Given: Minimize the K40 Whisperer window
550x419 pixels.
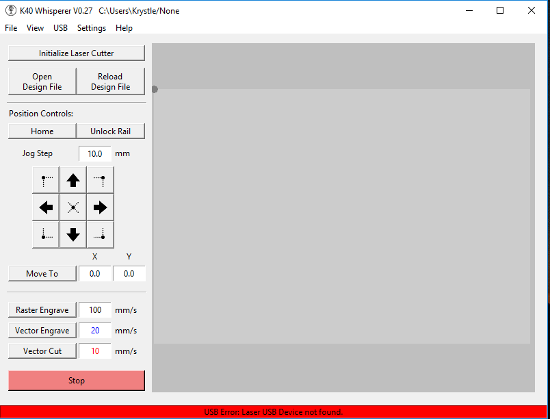Looking at the screenshot, I should coord(469,10).
